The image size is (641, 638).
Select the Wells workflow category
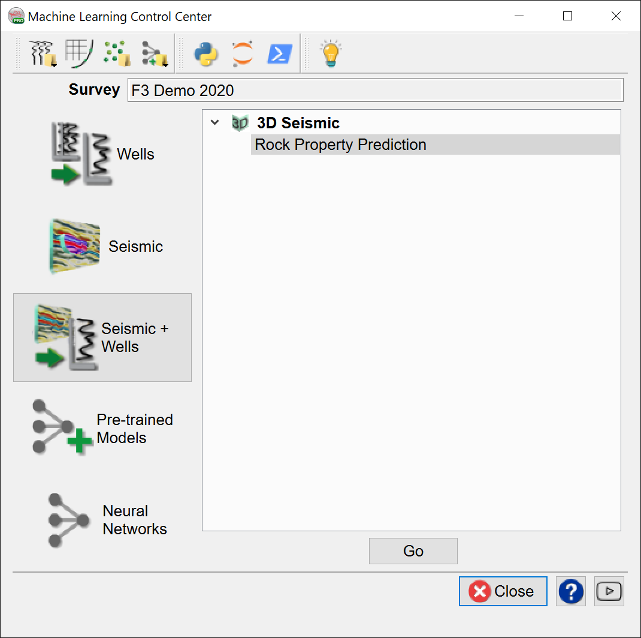click(102, 154)
